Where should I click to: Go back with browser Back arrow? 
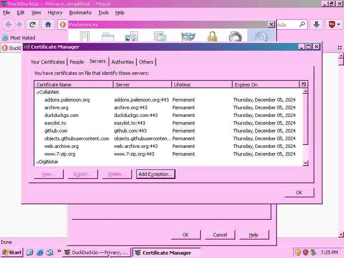pos(8,25)
